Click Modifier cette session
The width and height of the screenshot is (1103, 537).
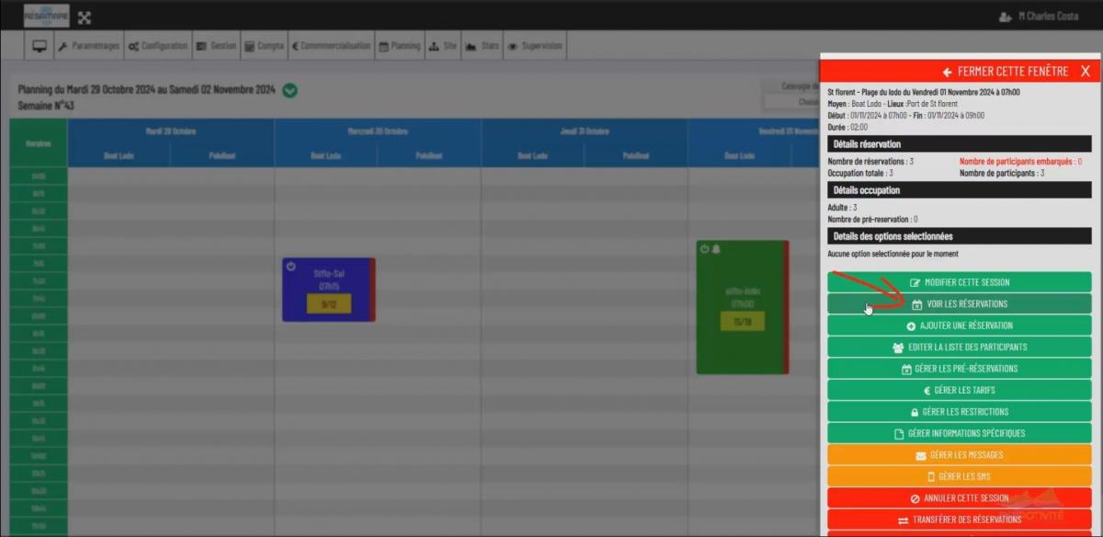pyautogui.click(x=960, y=282)
